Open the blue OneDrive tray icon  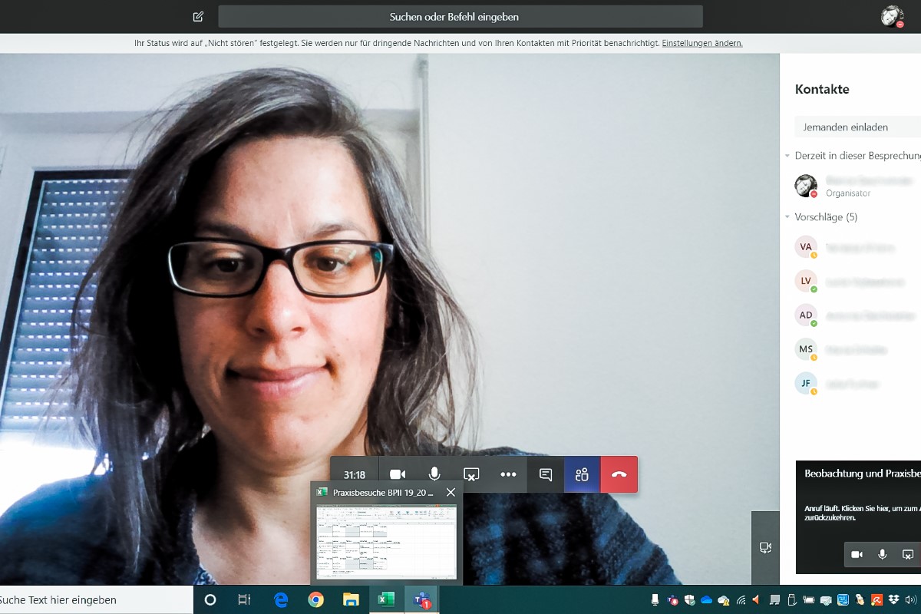[707, 600]
